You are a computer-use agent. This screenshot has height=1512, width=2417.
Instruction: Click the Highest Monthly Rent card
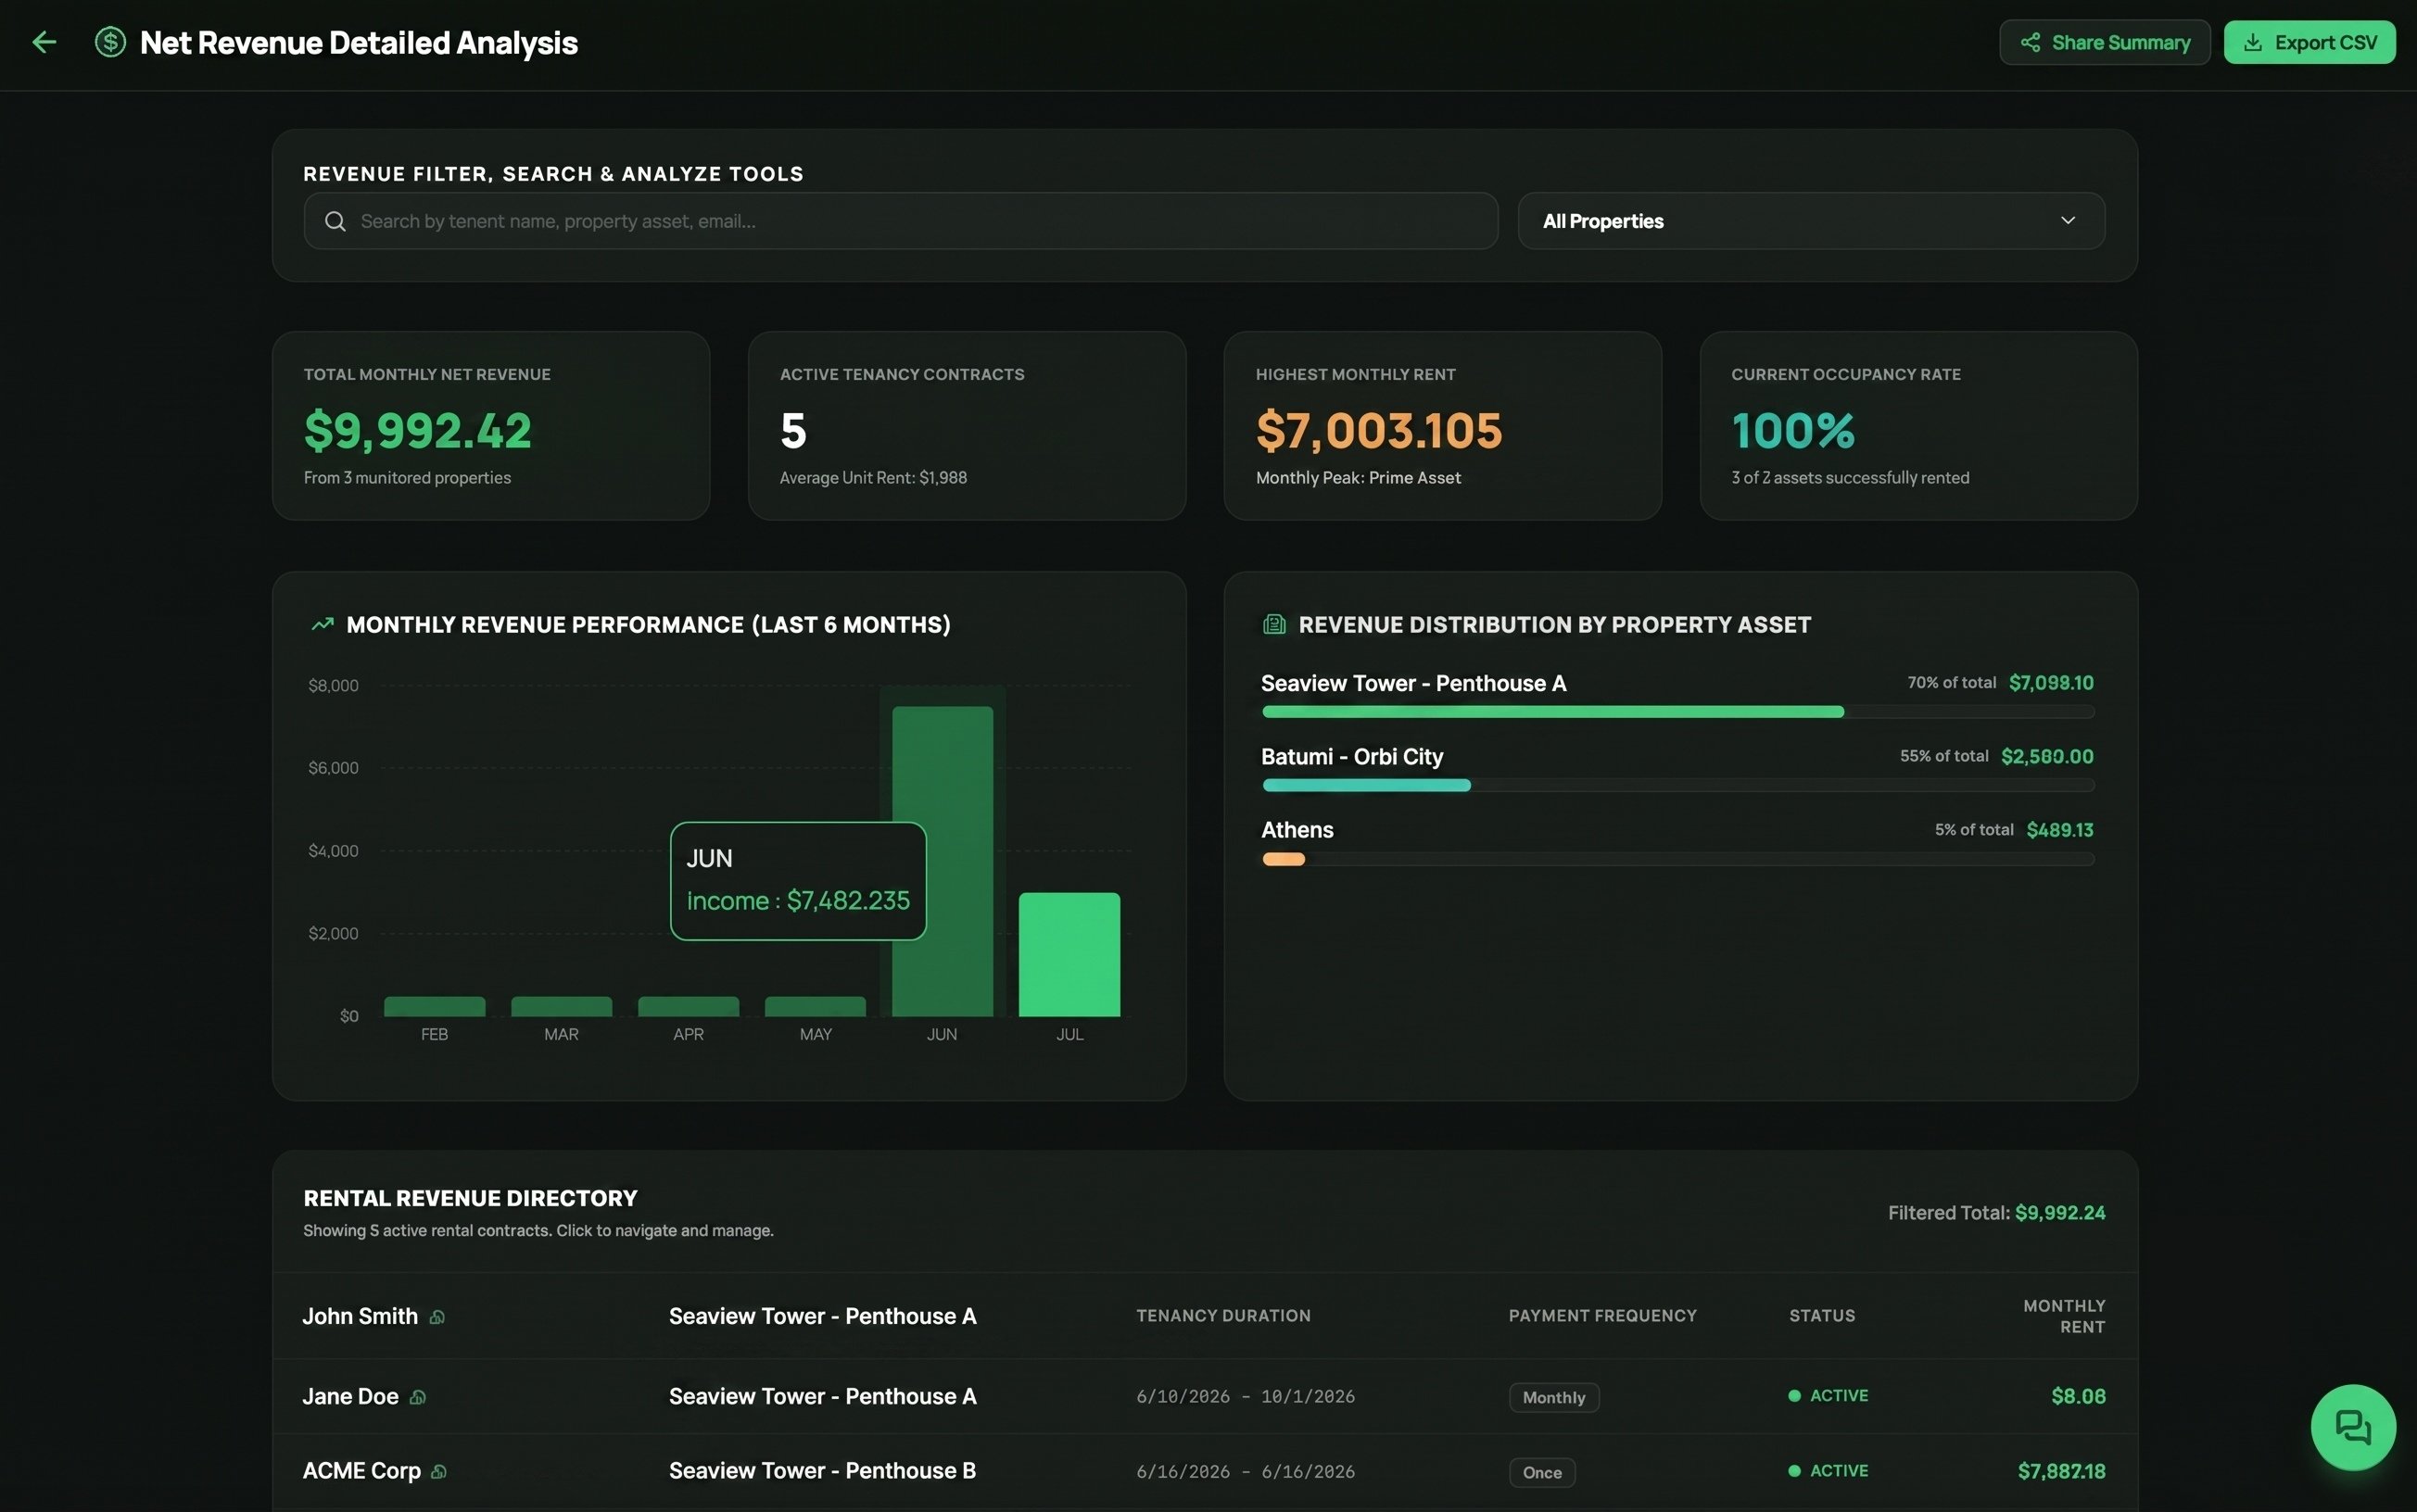[x=1442, y=425]
